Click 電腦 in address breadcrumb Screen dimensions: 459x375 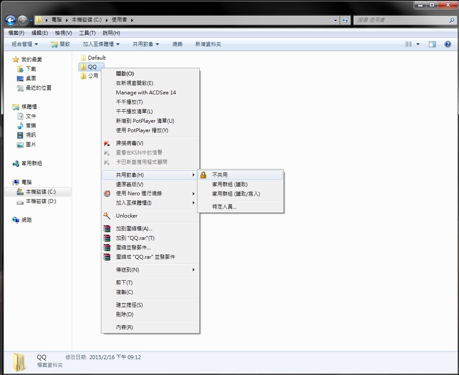57,20
